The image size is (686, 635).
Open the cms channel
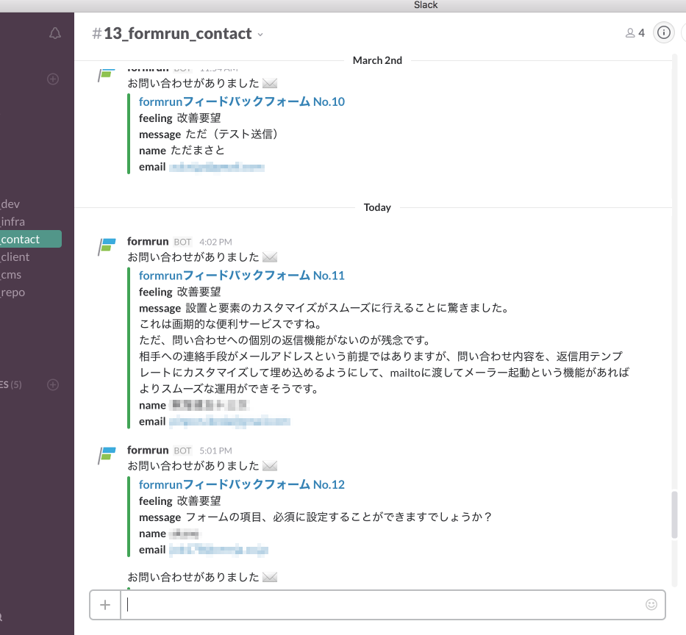[13, 274]
